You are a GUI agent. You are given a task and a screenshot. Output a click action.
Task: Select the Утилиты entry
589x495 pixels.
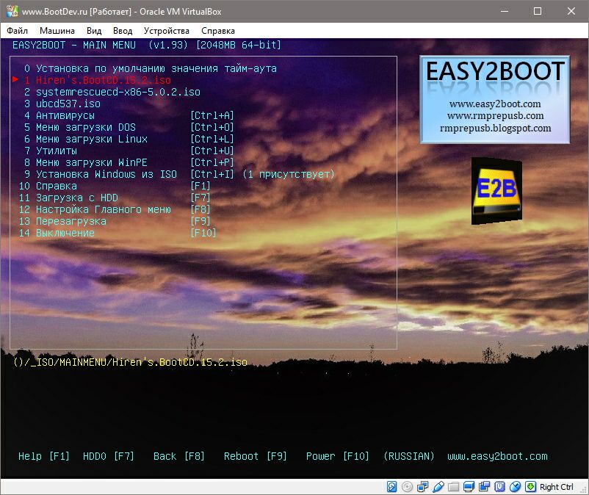coord(51,151)
